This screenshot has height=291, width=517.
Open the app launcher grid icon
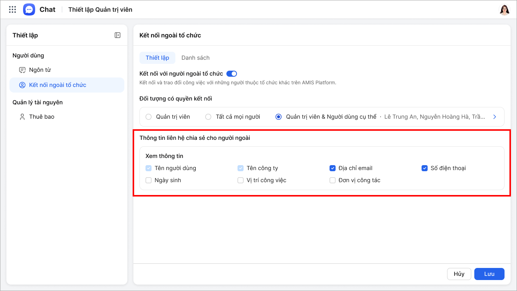click(12, 10)
